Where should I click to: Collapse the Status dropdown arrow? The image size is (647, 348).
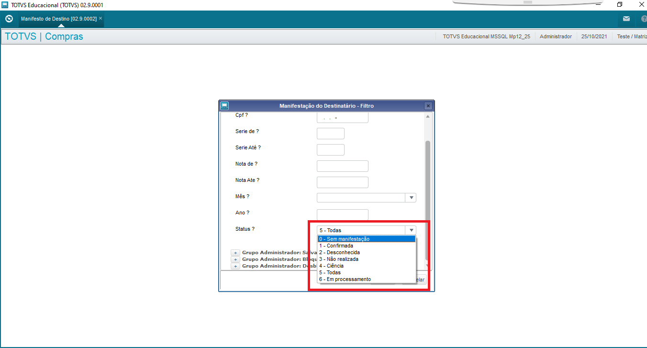pyautogui.click(x=411, y=230)
